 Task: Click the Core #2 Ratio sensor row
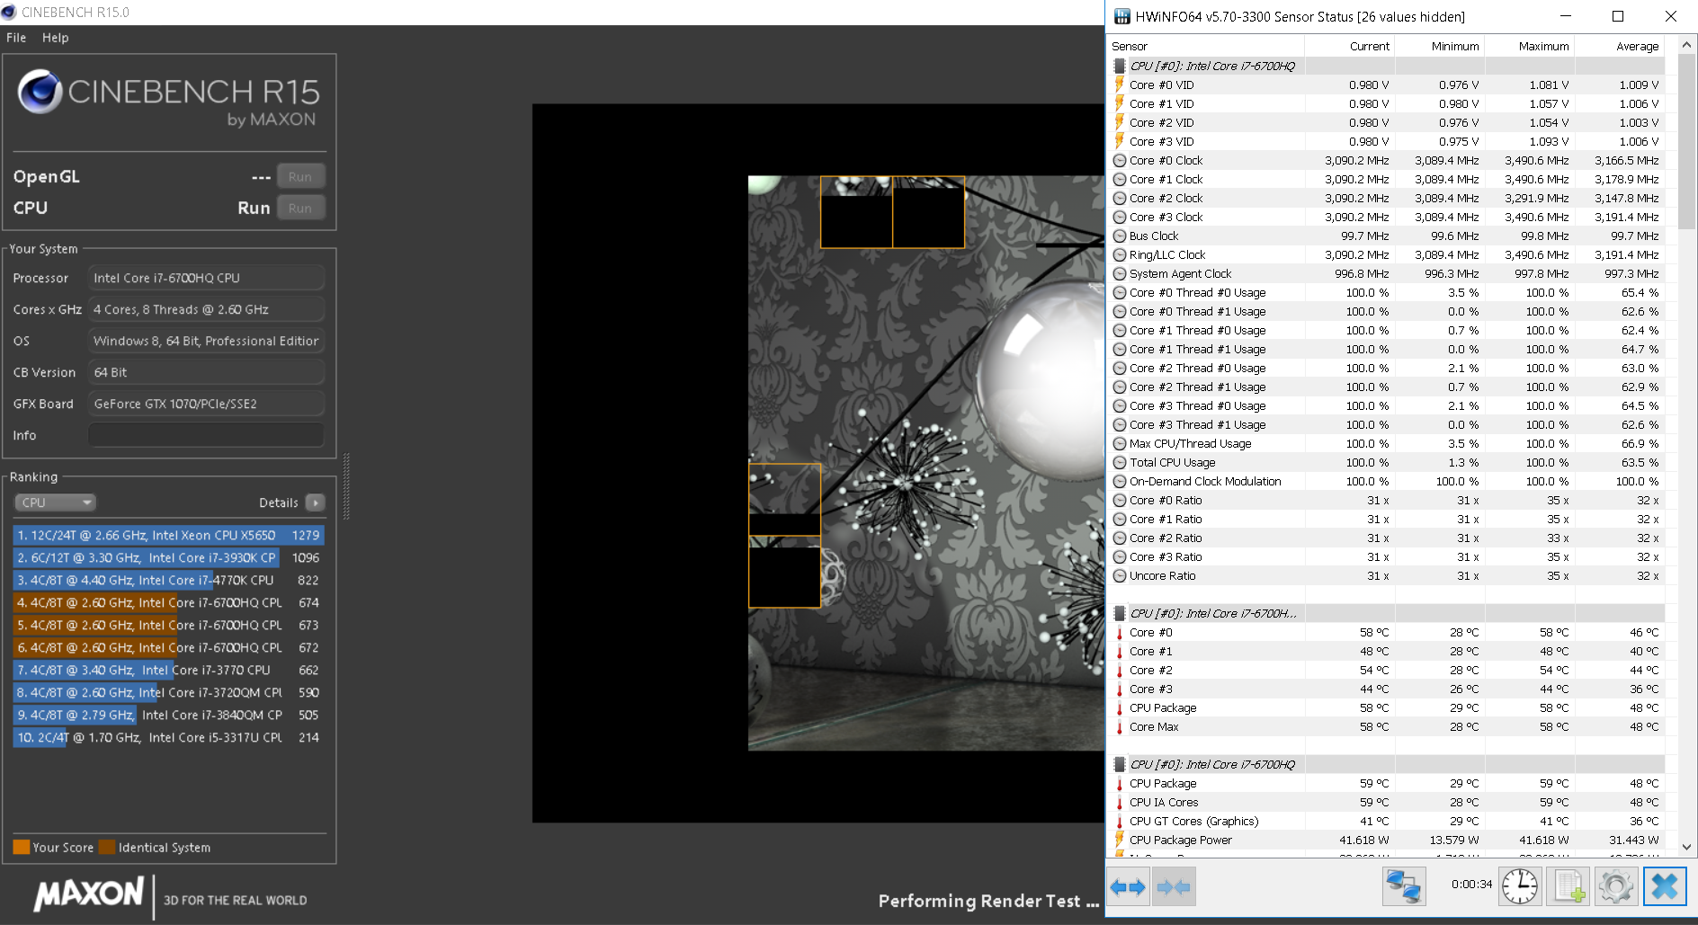click(1386, 538)
